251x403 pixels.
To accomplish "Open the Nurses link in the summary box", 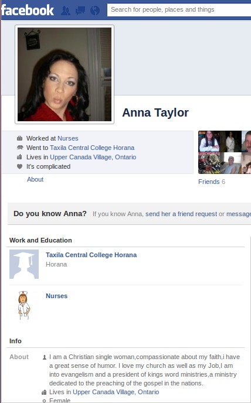I will click(67, 138).
